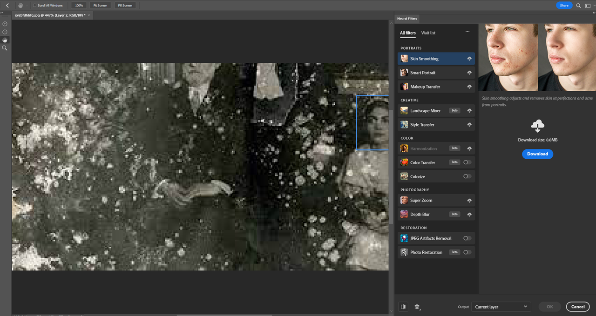Click the blue Share button

point(564,6)
